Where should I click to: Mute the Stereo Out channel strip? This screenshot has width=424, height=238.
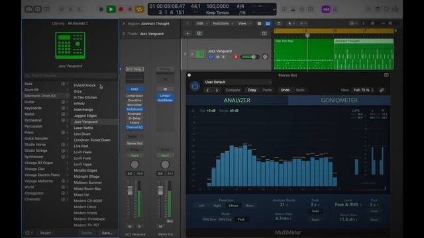tap(160, 226)
